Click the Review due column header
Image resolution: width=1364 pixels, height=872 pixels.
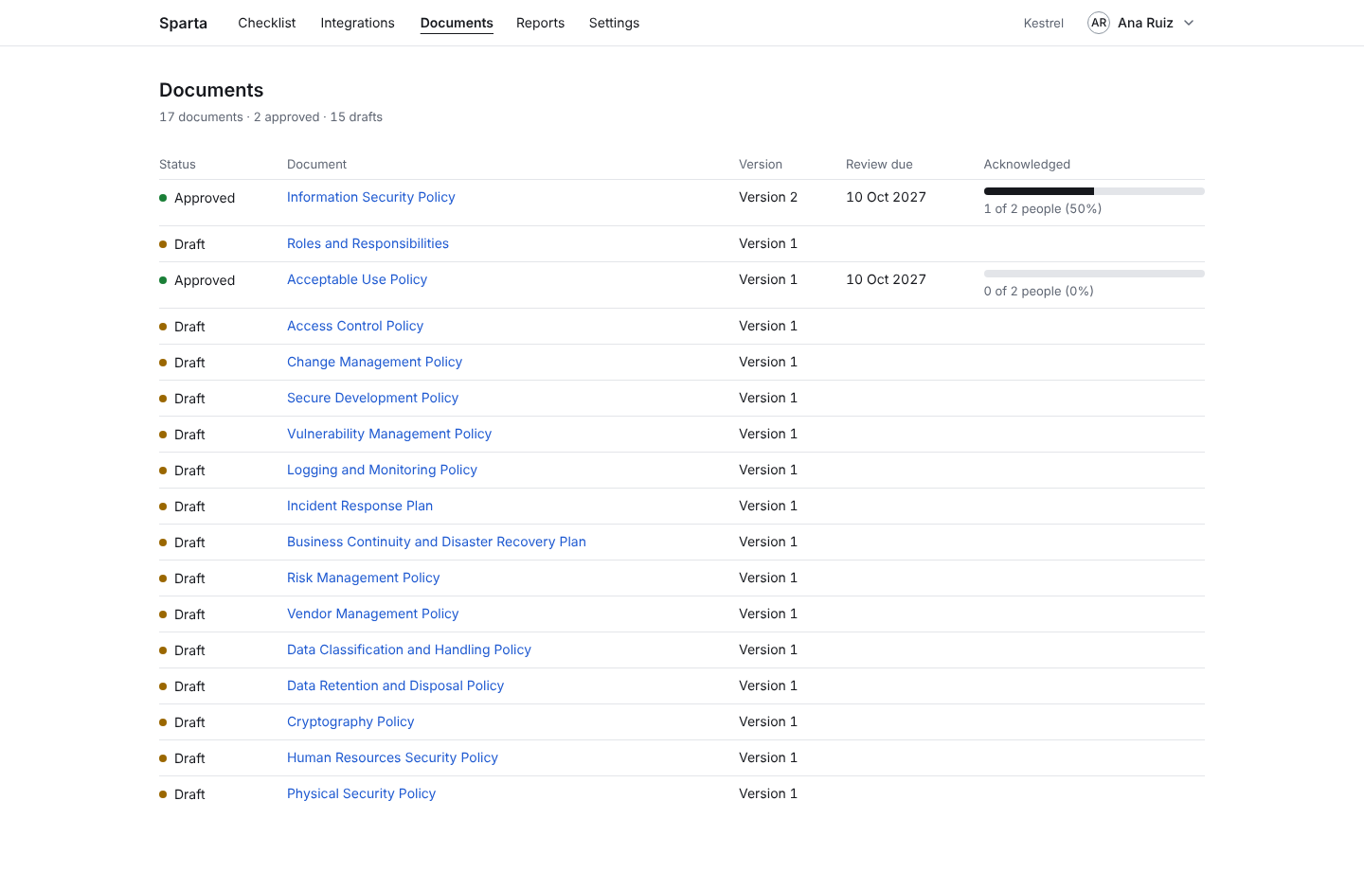point(879,164)
